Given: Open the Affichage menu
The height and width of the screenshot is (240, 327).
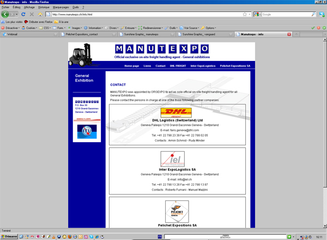Looking at the screenshot, I should tap(29, 7).
